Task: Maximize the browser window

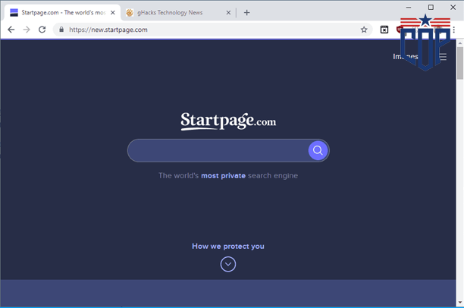Action: [431, 7]
